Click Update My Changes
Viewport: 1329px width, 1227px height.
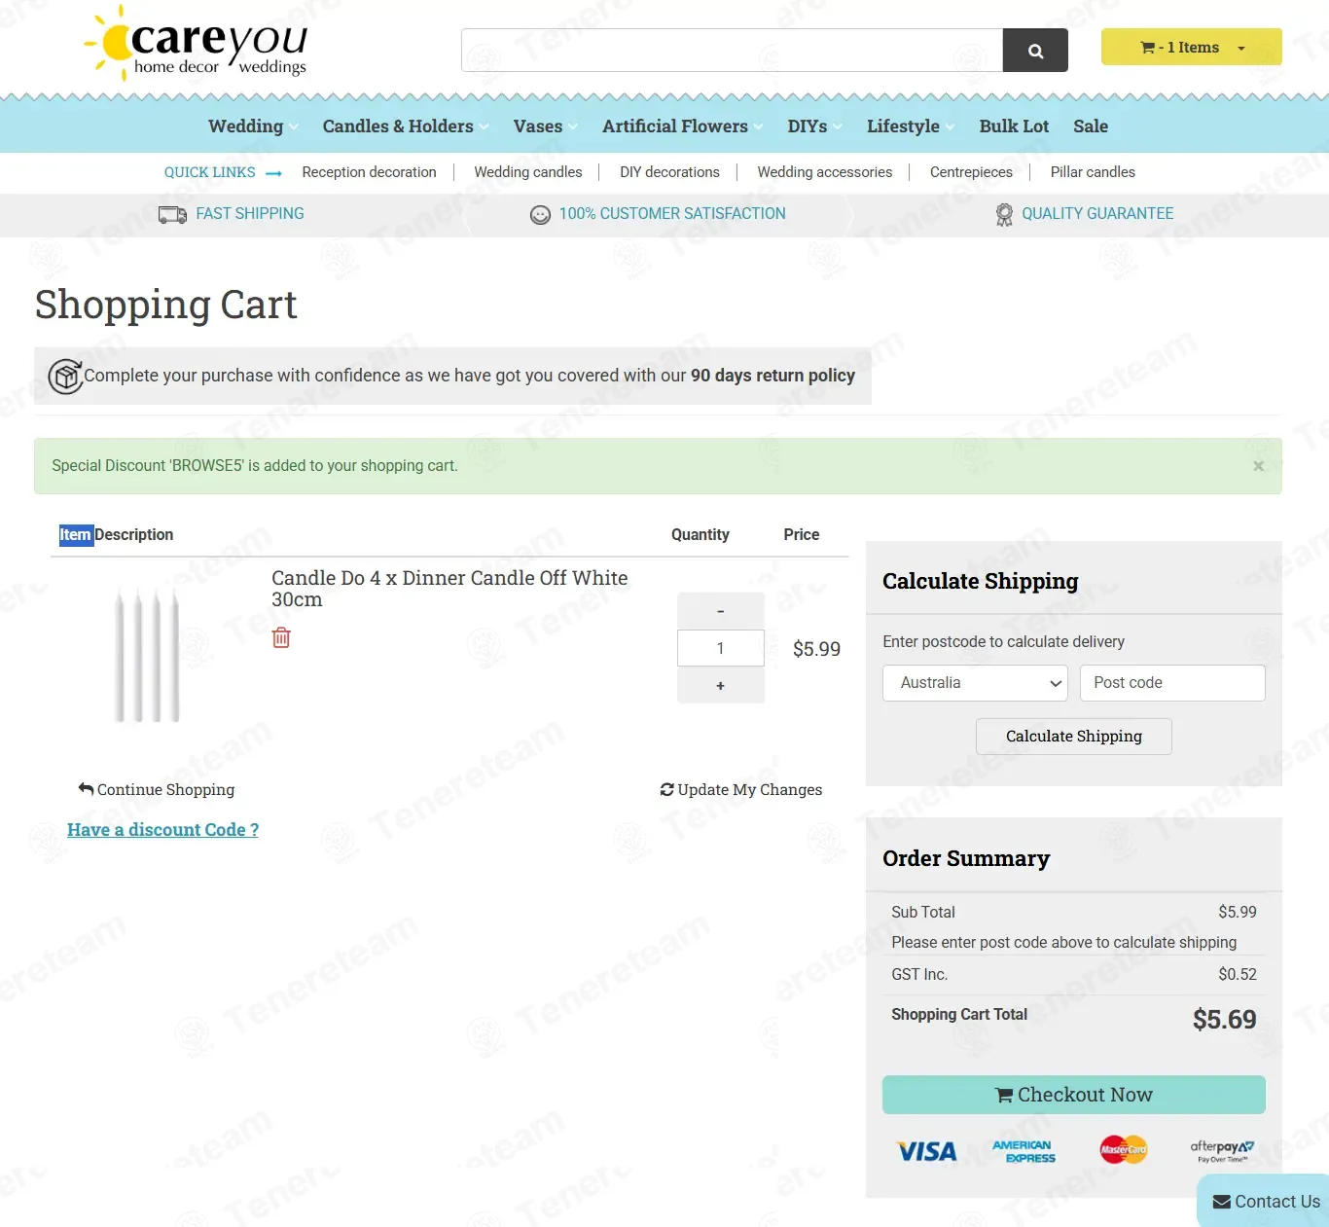click(741, 790)
